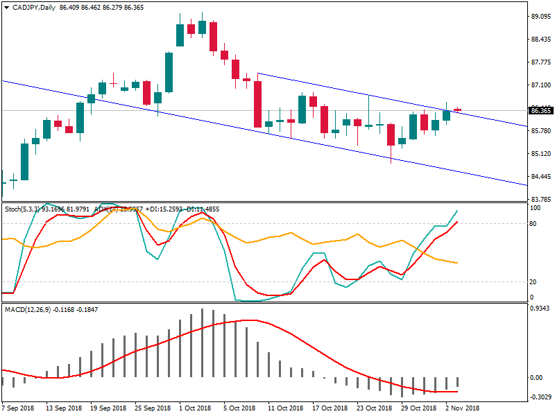This screenshot has height=416, width=555.
Task: Select the "MACD(12,26,9)" indicator label
Action: pyautogui.click(x=28, y=310)
